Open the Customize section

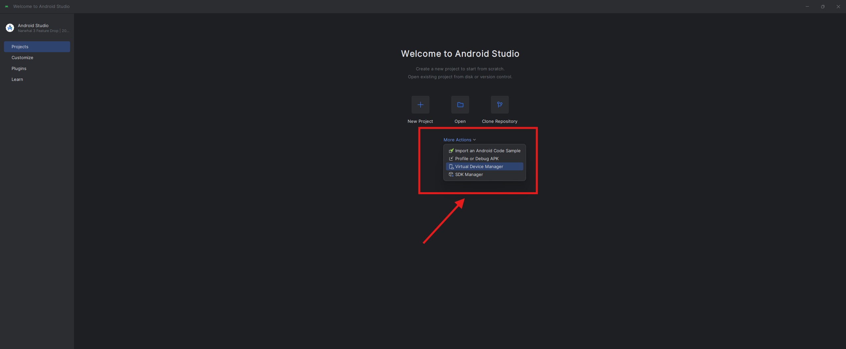22,57
